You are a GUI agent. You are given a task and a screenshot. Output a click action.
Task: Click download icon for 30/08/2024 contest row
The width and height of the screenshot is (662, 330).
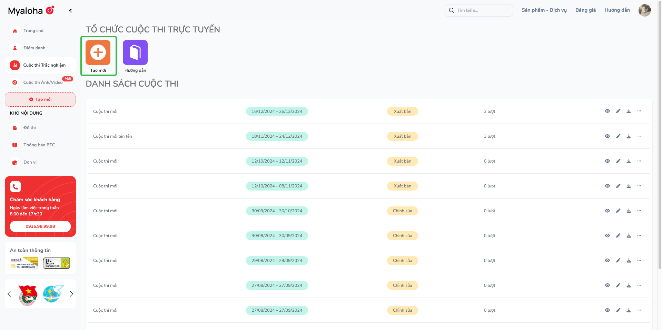[x=629, y=236]
